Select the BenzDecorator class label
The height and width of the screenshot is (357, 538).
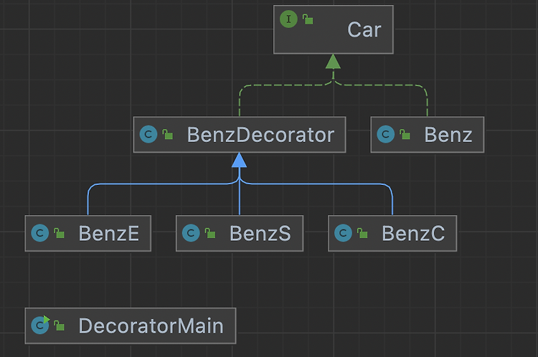(x=260, y=135)
